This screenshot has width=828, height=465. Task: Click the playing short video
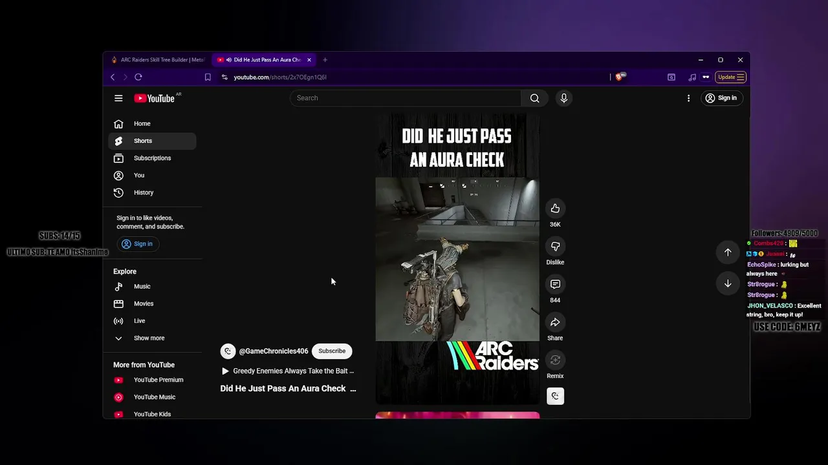point(457,259)
